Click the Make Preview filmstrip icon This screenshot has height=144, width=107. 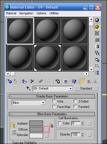[97, 53]
